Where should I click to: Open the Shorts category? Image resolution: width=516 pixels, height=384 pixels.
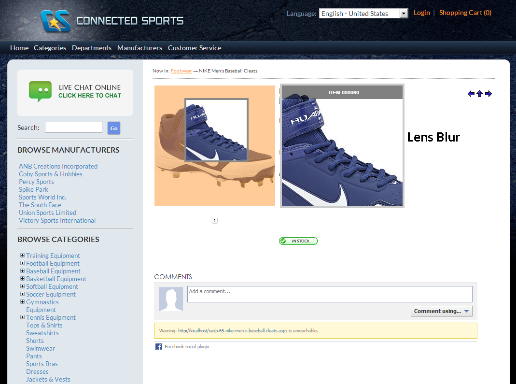(35, 341)
